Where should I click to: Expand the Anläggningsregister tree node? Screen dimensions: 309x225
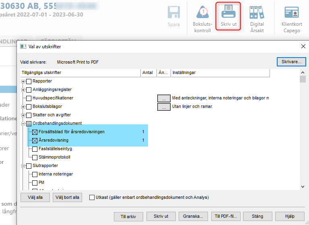click(23, 90)
